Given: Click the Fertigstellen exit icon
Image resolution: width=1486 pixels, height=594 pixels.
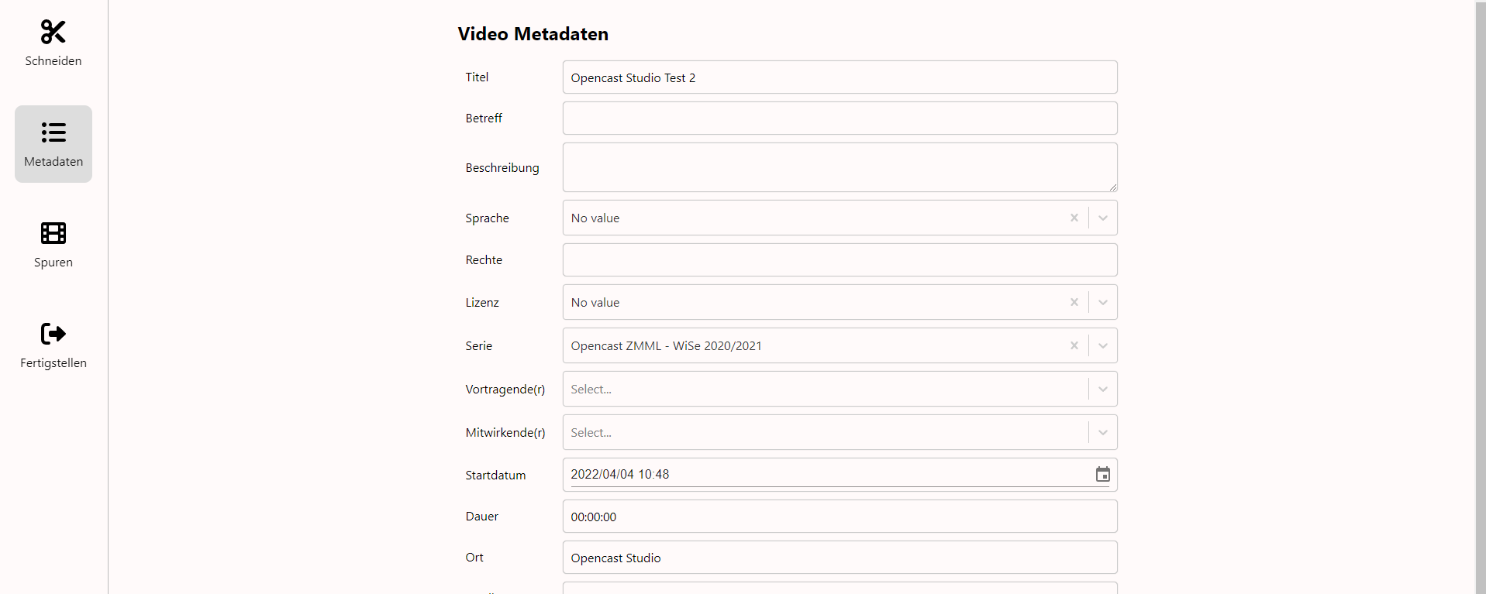Looking at the screenshot, I should pos(53,334).
